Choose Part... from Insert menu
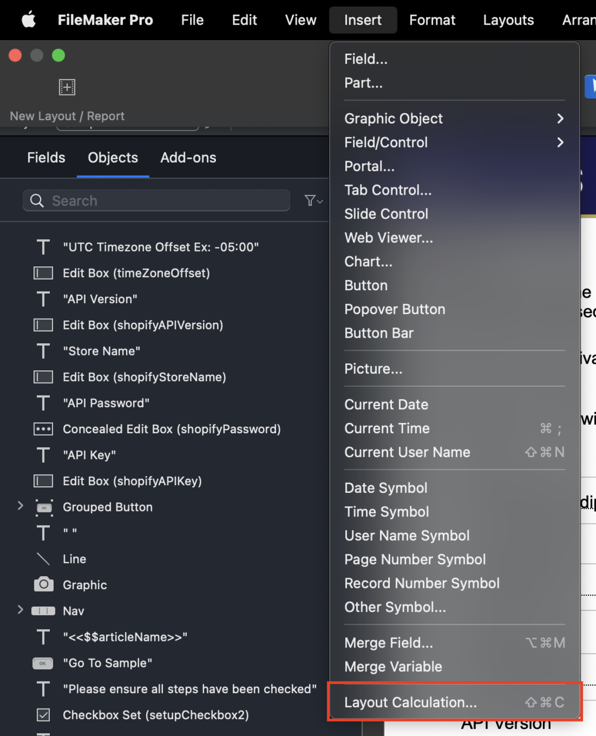Viewport: 596px width, 736px height. click(454, 82)
